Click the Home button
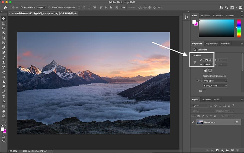The image size is (244, 153). (x=5, y=7)
